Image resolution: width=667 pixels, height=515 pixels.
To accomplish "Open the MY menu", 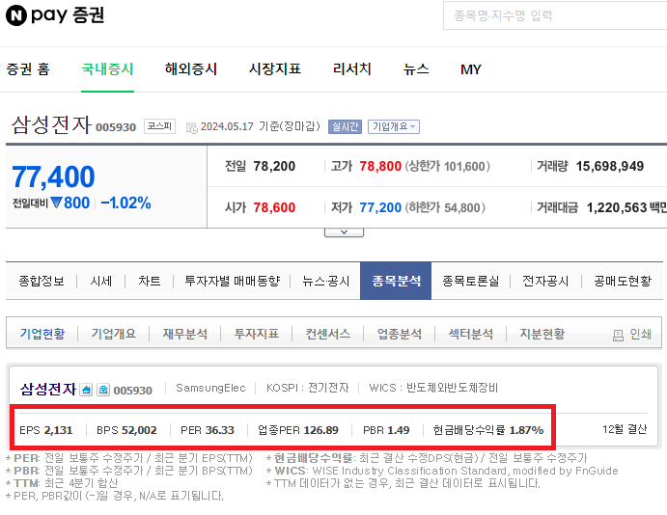I will [471, 69].
